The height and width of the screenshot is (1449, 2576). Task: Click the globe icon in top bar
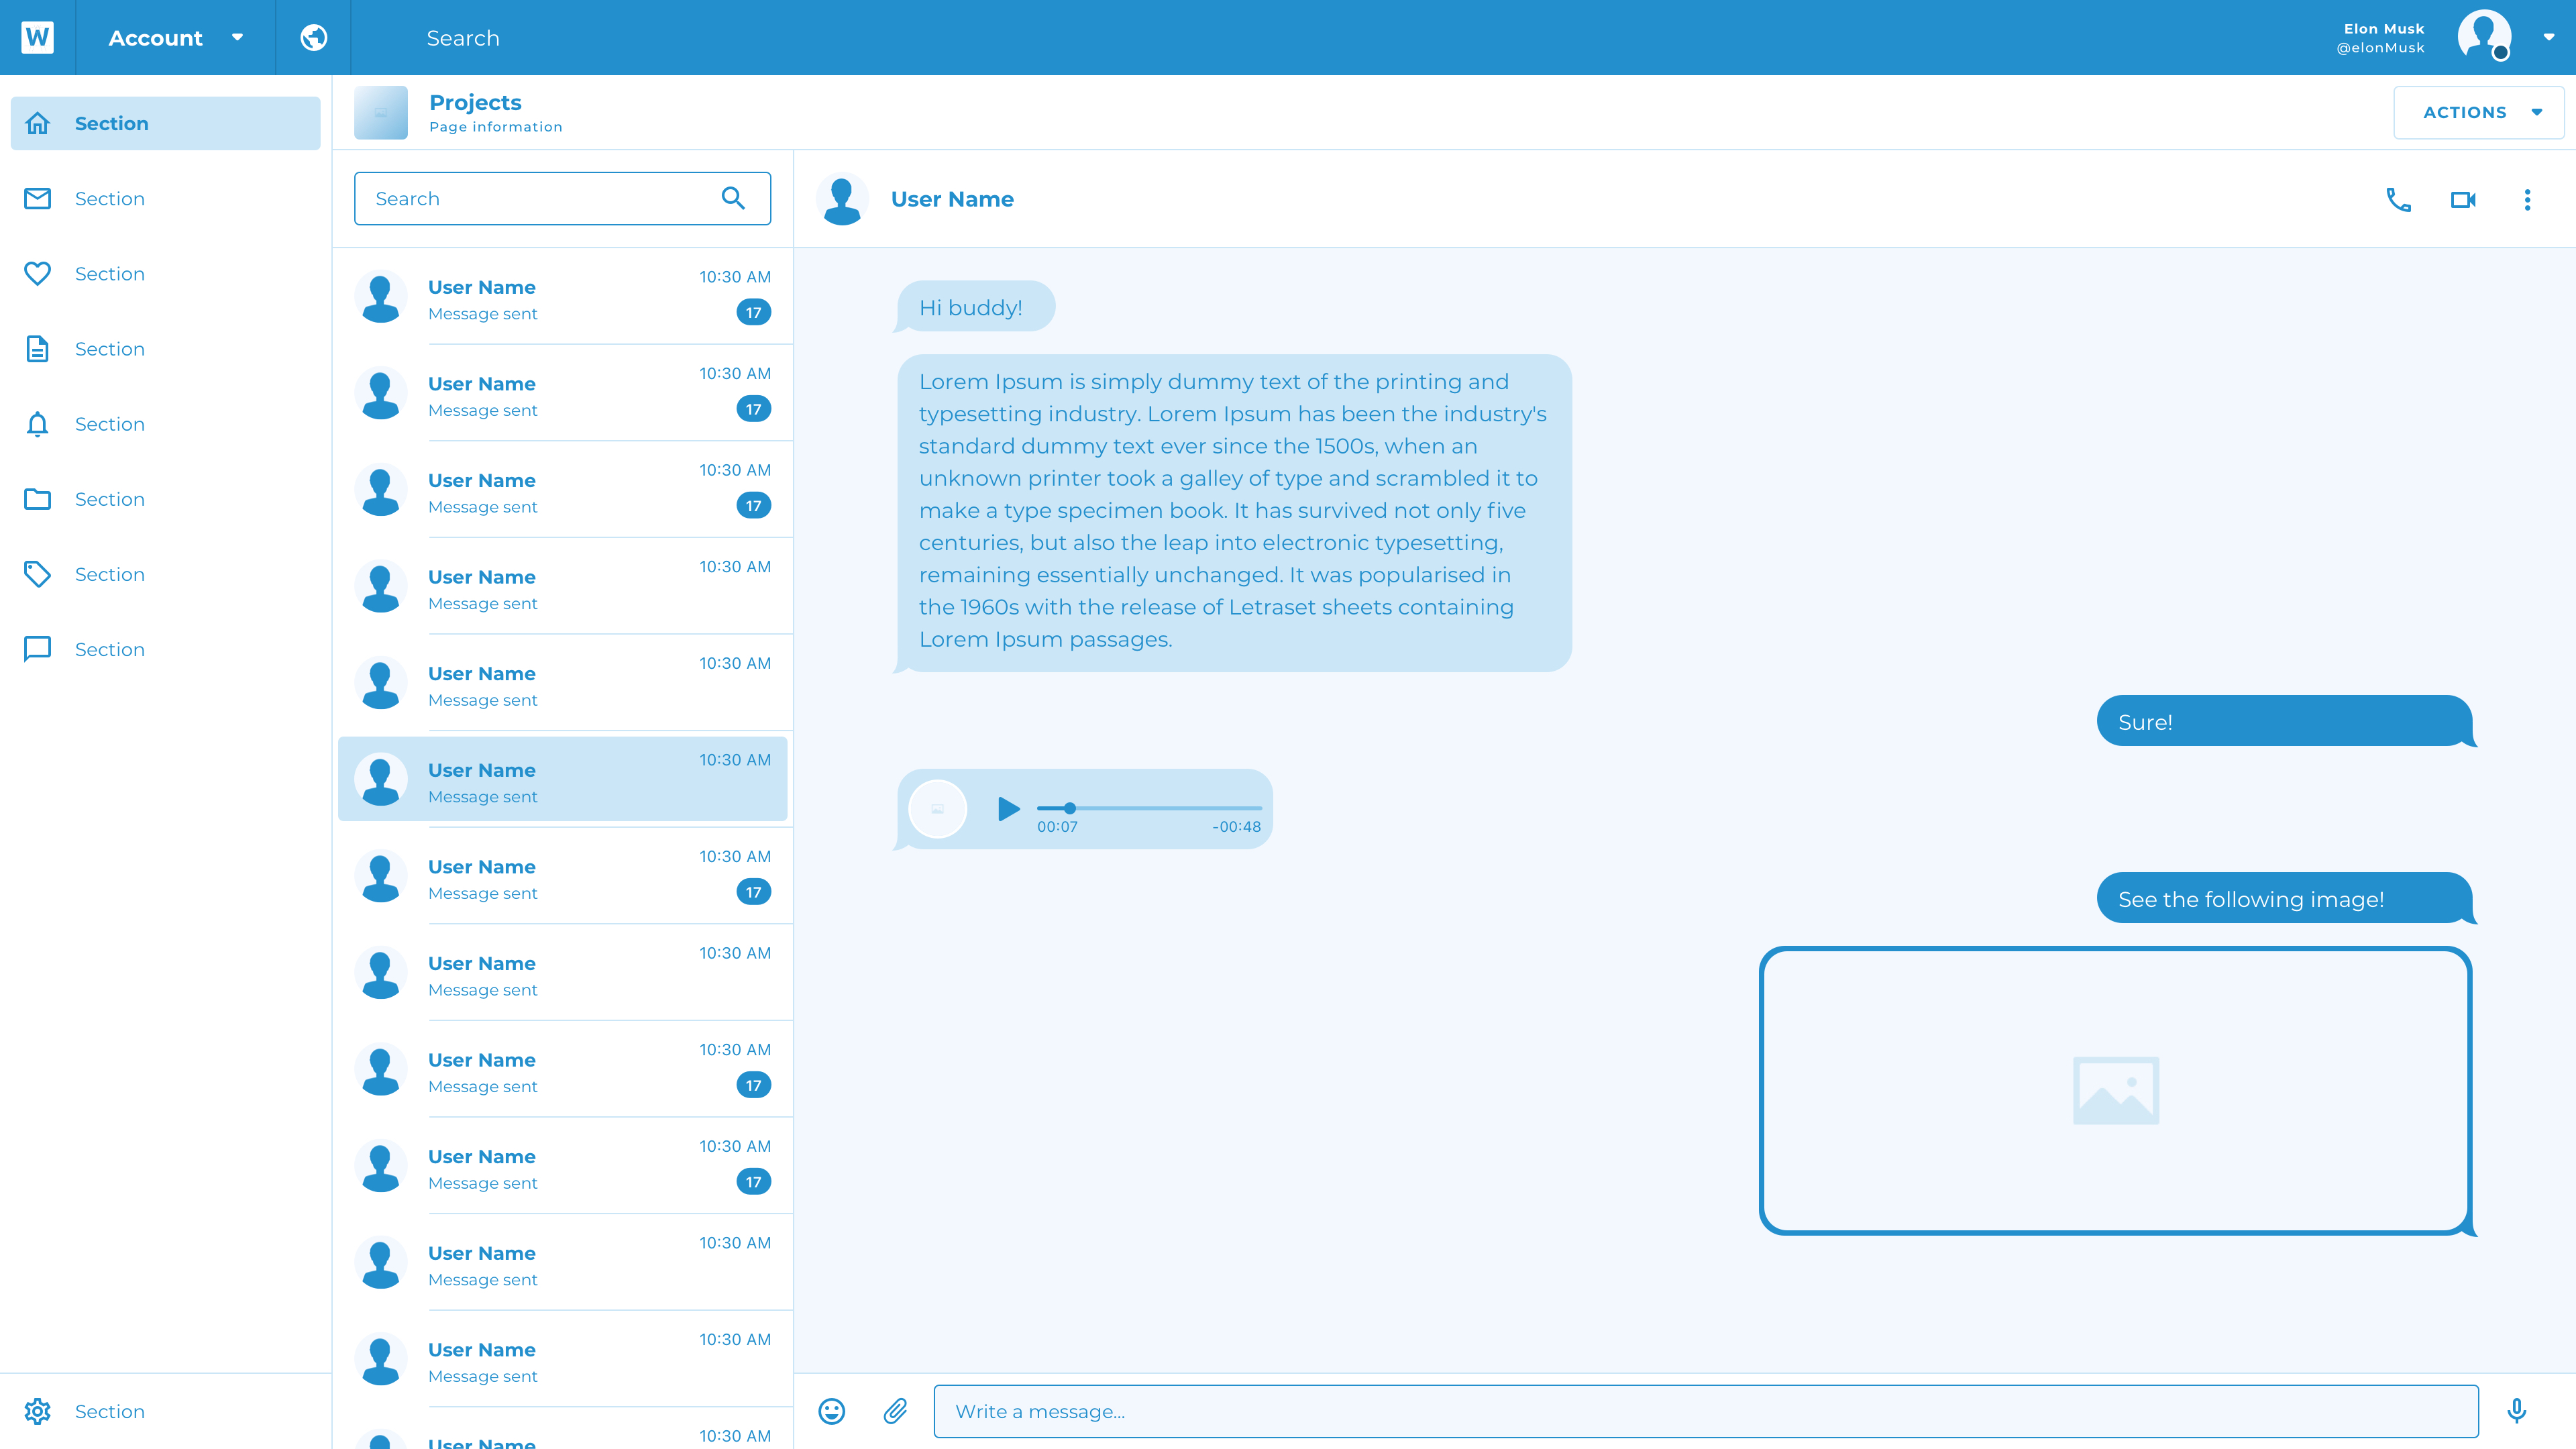click(313, 38)
